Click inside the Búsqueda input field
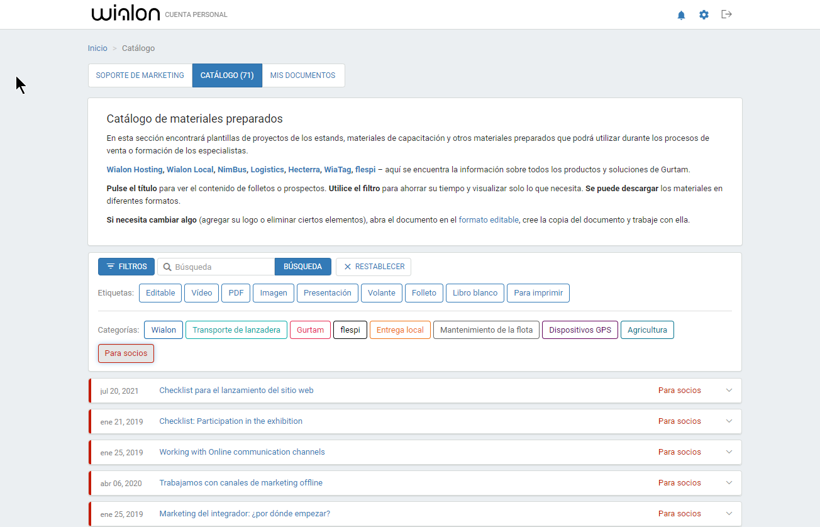 coord(217,267)
